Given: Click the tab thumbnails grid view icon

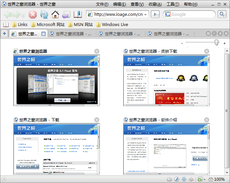Looking at the screenshot, I should pos(208,34).
